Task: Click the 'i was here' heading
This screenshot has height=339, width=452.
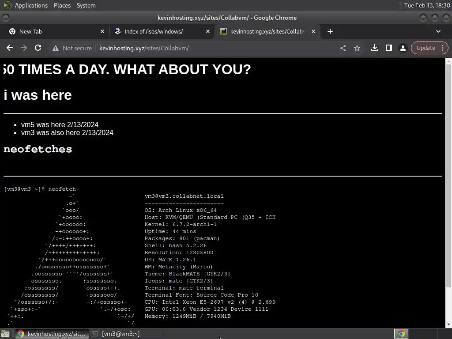Action: click(38, 95)
